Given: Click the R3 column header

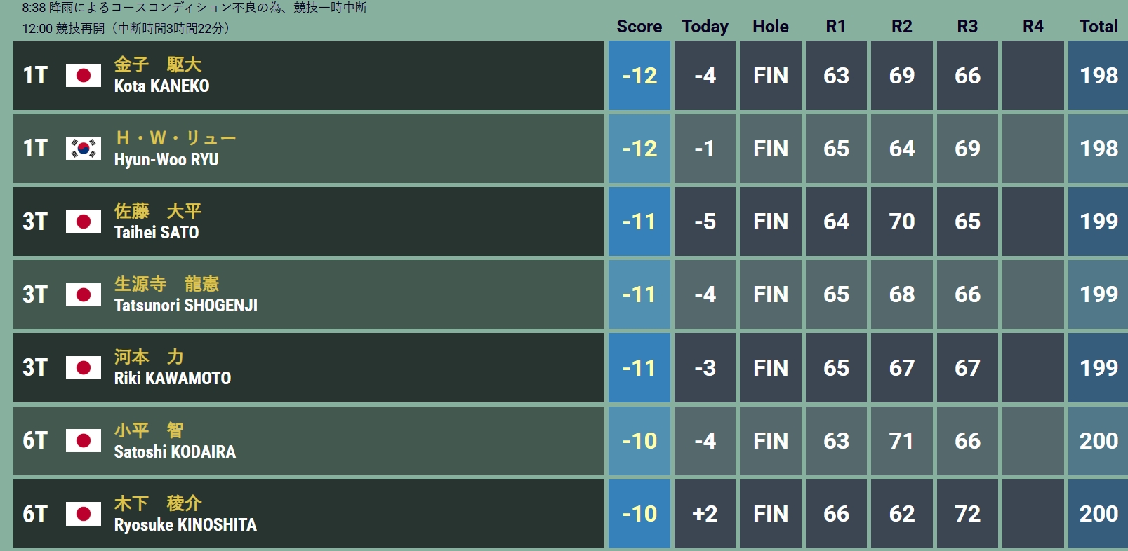Looking at the screenshot, I should click(967, 27).
